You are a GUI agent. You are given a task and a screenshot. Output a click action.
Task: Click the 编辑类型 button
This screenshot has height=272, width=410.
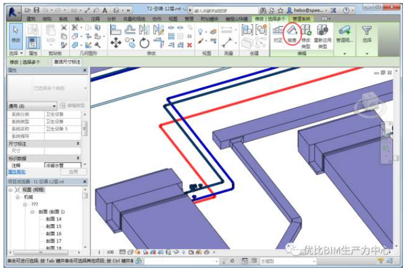pyautogui.click(x=73, y=106)
